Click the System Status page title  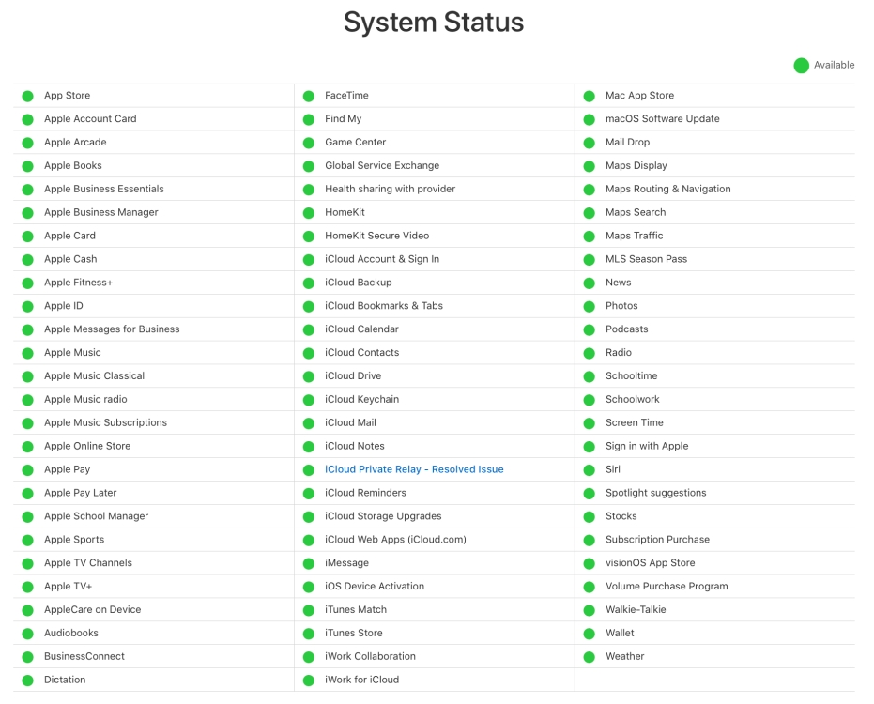click(434, 22)
